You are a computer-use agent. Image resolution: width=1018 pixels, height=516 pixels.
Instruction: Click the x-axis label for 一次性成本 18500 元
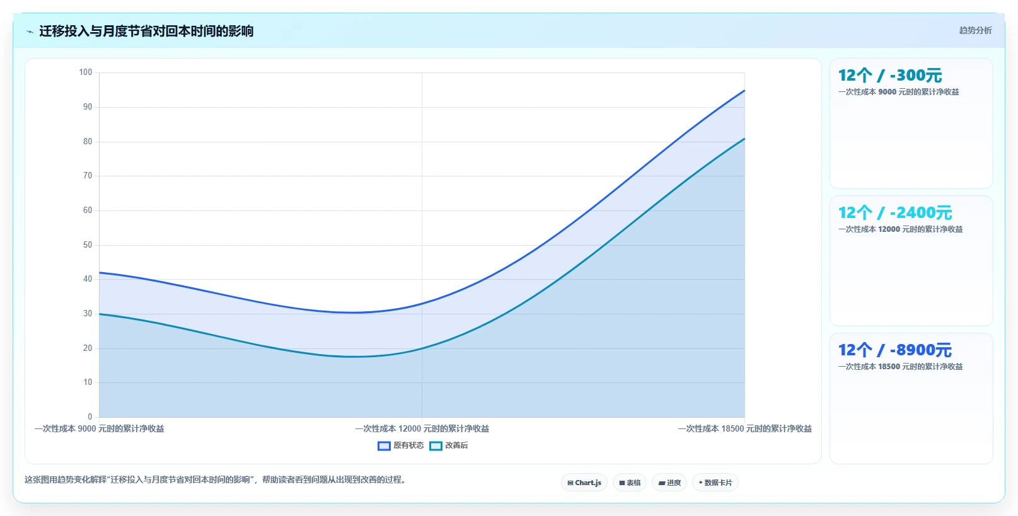pyautogui.click(x=745, y=428)
